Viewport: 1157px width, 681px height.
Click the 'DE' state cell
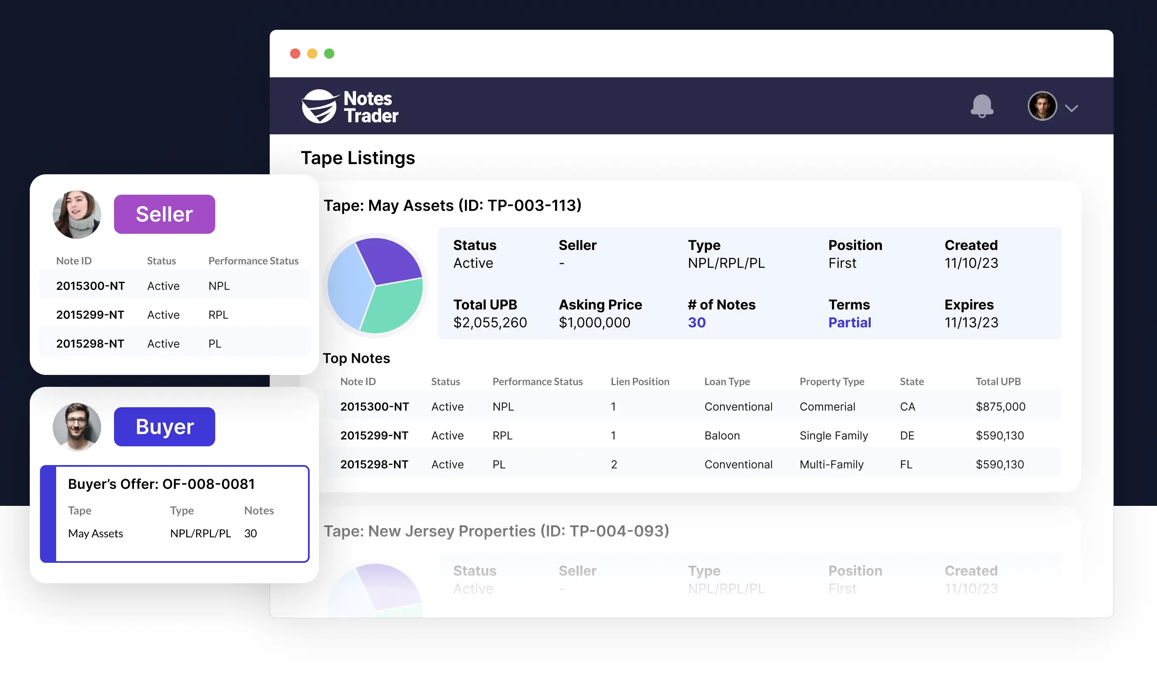tap(907, 435)
